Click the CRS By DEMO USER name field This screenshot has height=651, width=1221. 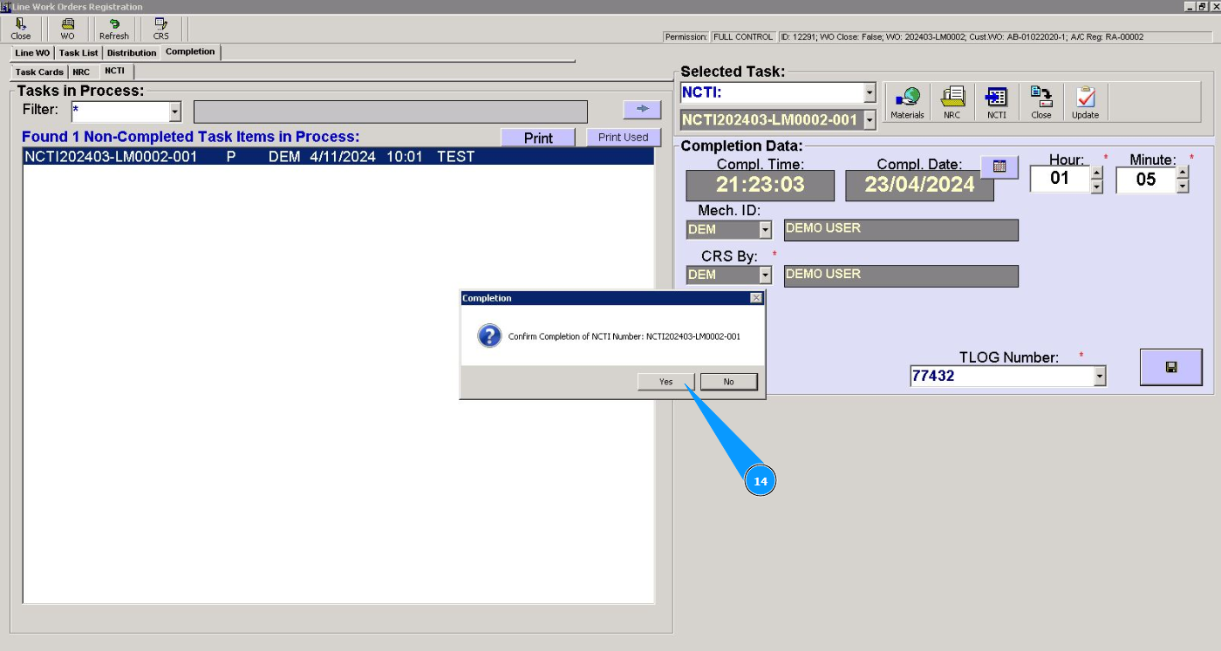click(901, 276)
